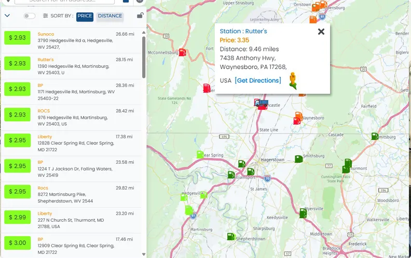Select the green fuel marker near Emmitsburg
Image resolution: width=411 pixels, height=258 pixels.
374,136
